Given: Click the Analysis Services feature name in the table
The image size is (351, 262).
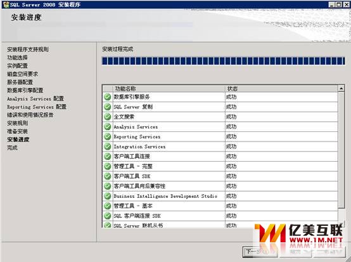Looking at the screenshot, I should 136,127.
